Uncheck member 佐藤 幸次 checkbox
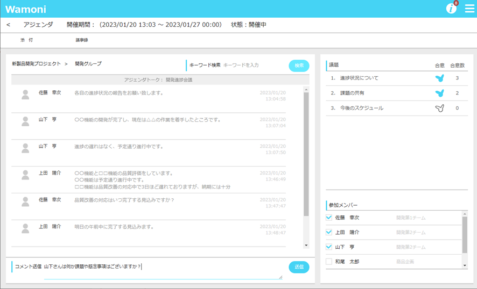Image resolution: width=477 pixels, height=289 pixels. click(329, 218)
